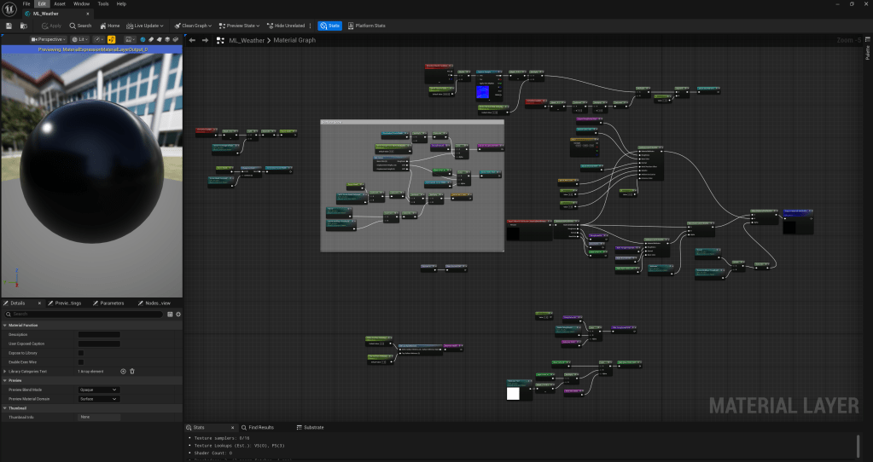Click the Save asset icon

(x=9, y=26)
